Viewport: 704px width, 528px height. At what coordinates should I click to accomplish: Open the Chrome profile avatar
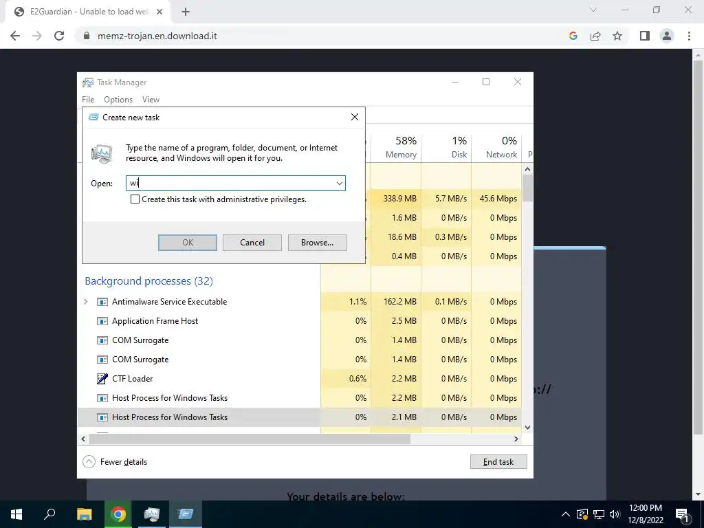point(667,36)
